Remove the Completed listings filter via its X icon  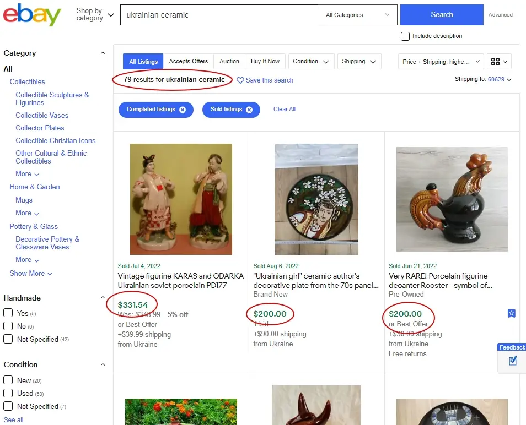click(x=183, y=110)
